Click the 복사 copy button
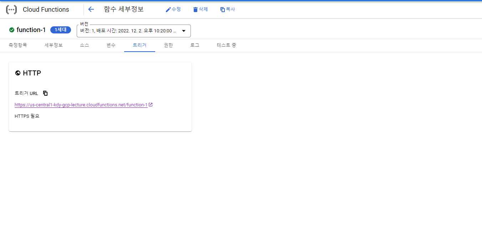The height and width of the screenshot is (243, 482). (227, 9)
